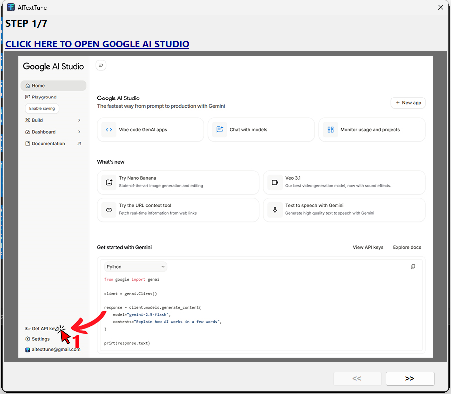Click the Nano Banana image icon

pos(109,182)
